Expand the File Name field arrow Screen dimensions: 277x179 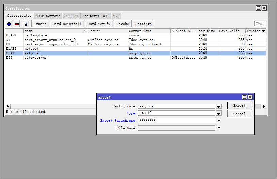(219, 128)
